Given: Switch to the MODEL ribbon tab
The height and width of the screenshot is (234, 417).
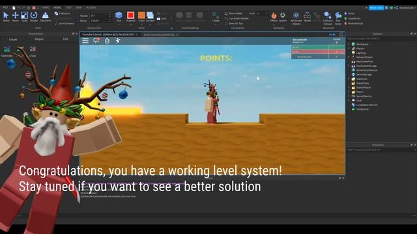Looking at the screenshot, I should [x=57, y=8].
